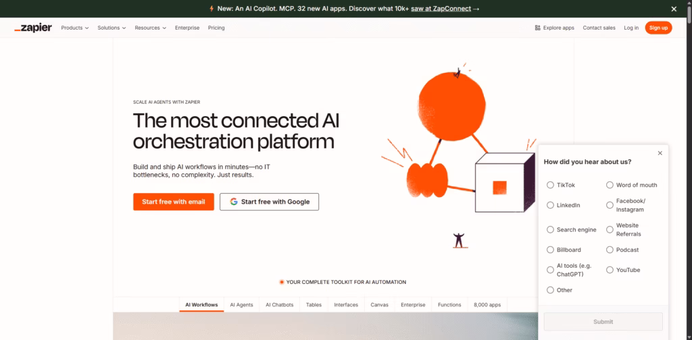Select Search engine radio option
Viewport: 692px width, 340px height.
coord(550,229)
